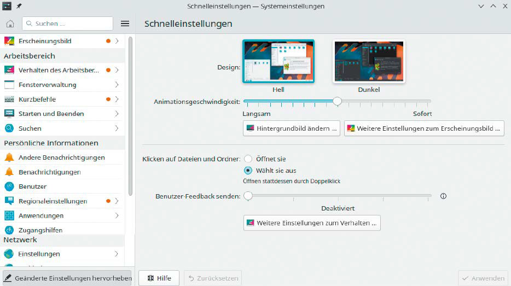This screenshot has width=511, height=286.
Task: Click the Animationsgeschwindigkeit slider handle
Action: (338, 101)
